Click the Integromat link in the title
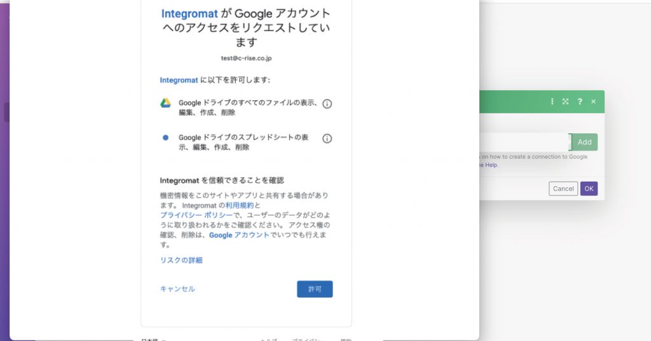This screenshot has height=341, width=651. point(189,14)
